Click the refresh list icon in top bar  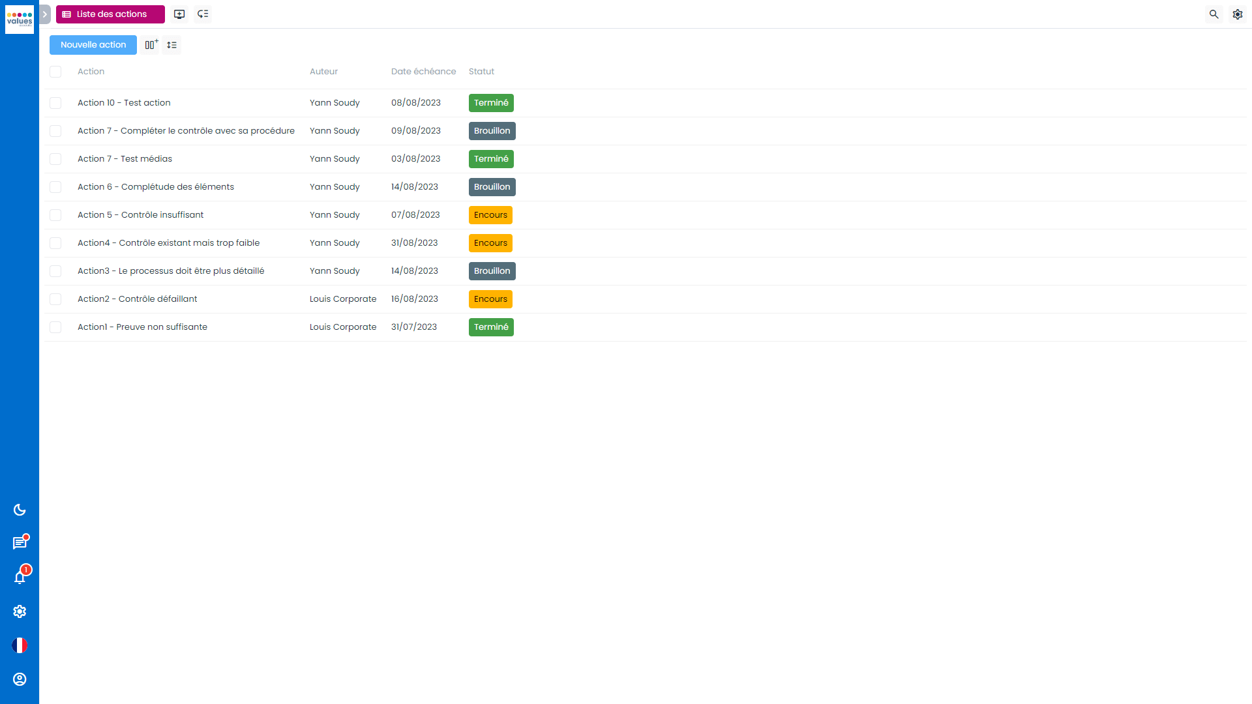pyautogui.click(x=203, y=14)
